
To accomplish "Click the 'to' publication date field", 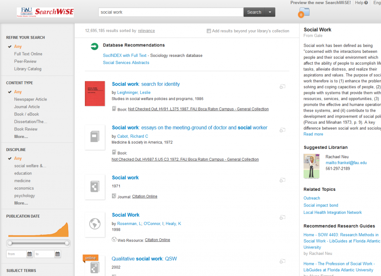I will [x=45, y=254].
